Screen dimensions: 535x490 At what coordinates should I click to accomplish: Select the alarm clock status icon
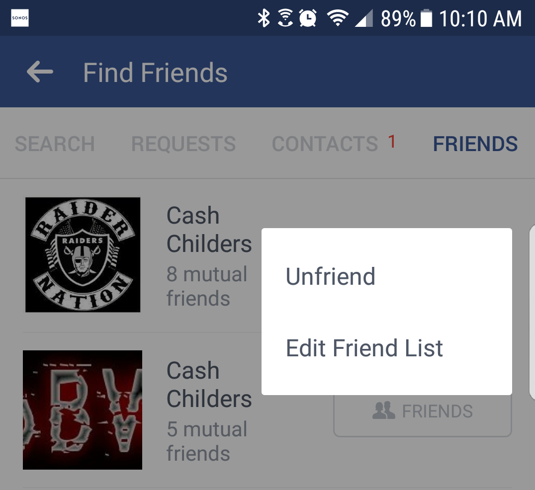tap(307, 17)
